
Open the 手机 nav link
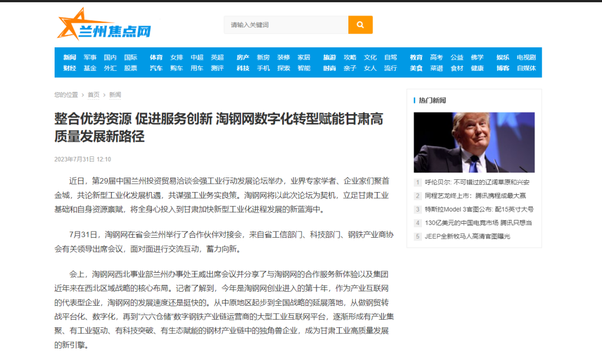(x=263, y=68)
